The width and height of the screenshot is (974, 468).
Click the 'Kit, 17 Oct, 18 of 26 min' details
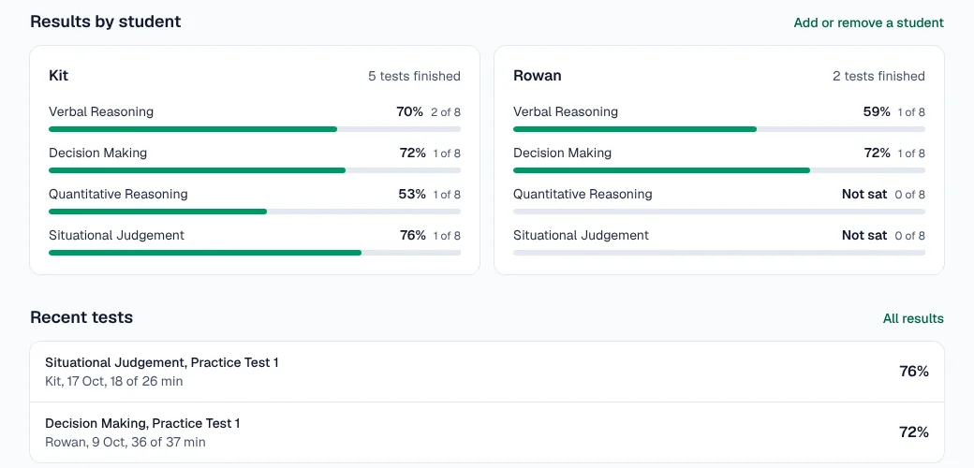(x=114, y=381)
